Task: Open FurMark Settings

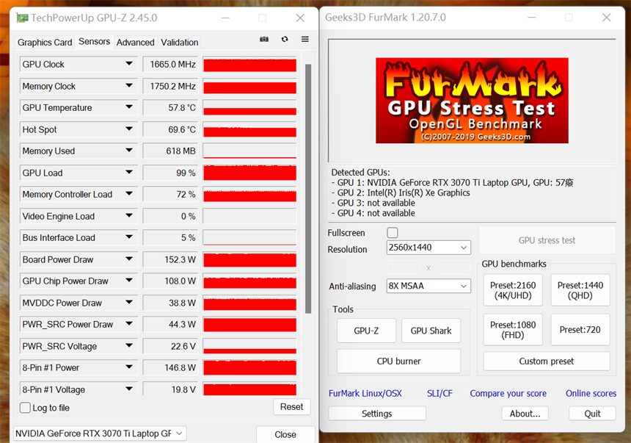Action: coord(377,414)
